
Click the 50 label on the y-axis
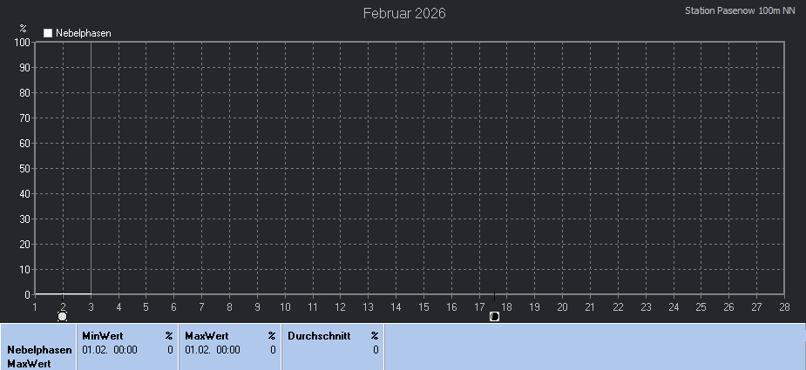tap(25, 168)
